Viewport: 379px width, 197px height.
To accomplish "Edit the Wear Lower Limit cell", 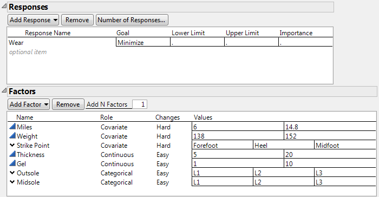I will coord(197,43).
